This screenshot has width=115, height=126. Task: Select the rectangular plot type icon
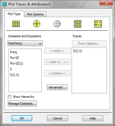(16, 24)
